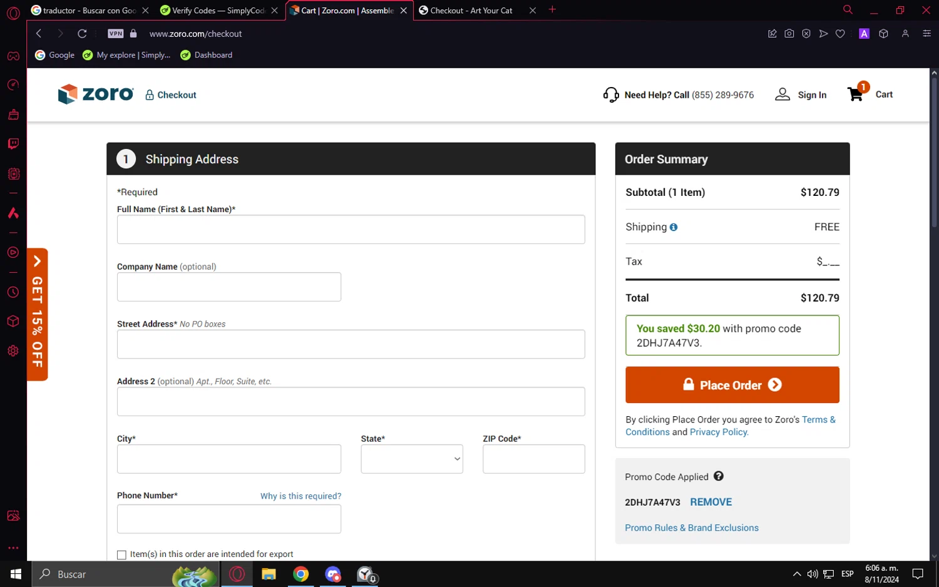The height and width of the screenshot is (587, 939).
Task: Close the Checkout - Art Your Cat tab
Action: (533, 11)
